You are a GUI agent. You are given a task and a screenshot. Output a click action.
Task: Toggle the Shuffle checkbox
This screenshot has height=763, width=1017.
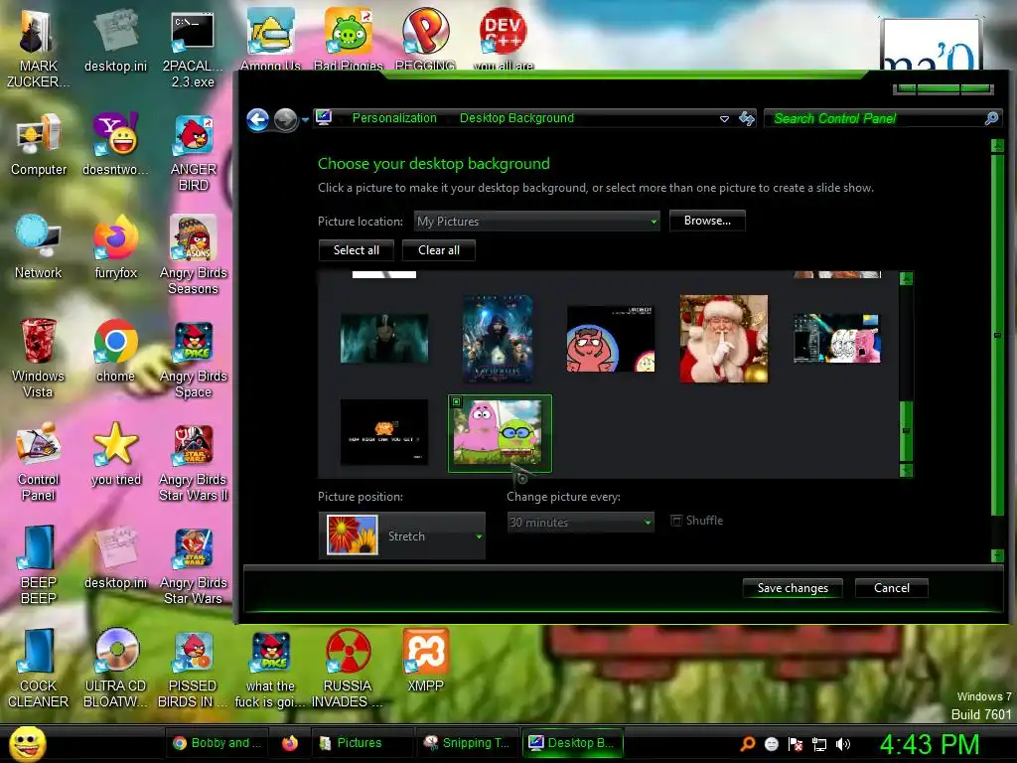pos(676,521)
